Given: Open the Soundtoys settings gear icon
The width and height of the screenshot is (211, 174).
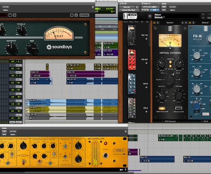Looking at the screenshot, I should point(72,15).
